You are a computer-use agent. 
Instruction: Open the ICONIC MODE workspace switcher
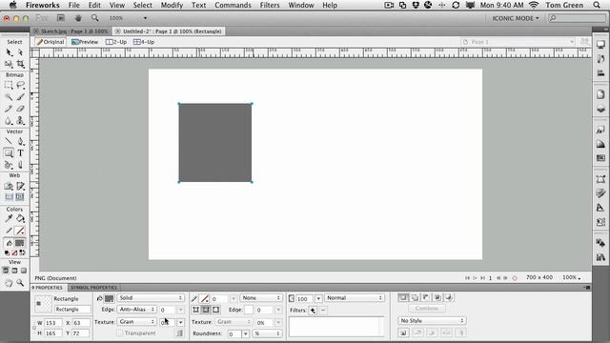(x=516, y=18)
